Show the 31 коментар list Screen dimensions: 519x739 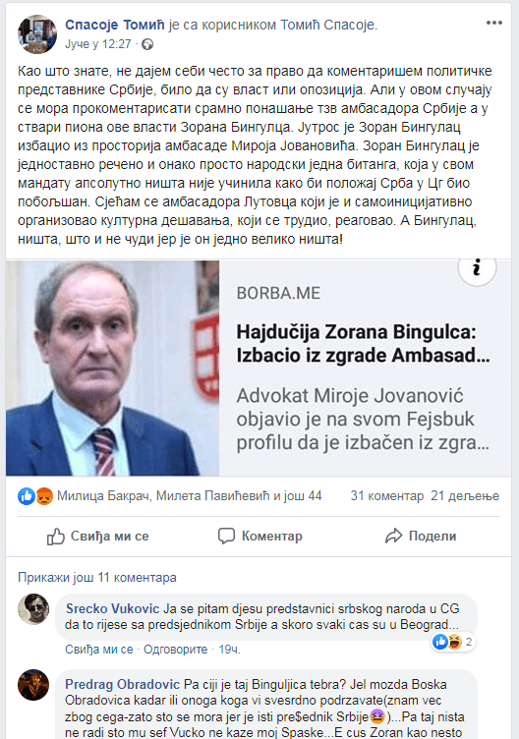point(387,496)
